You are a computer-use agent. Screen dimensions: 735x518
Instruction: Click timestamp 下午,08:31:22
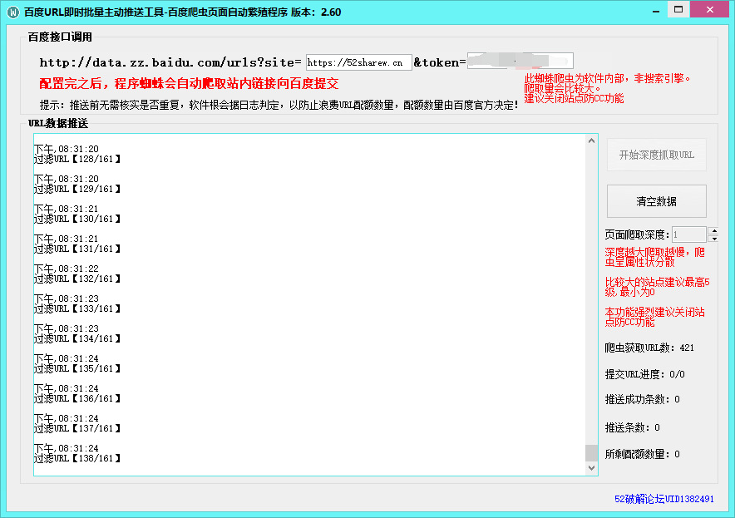pos(66,269)
